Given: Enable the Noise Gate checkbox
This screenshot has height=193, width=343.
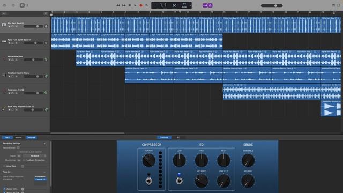Looking at the screenshot, I should [4, 166].
